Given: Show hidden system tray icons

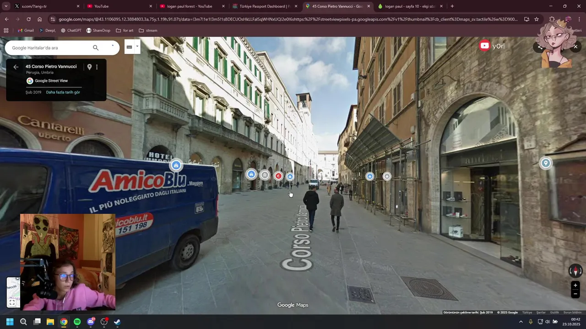Looking at the screenshot, I should tap(521, 322).
